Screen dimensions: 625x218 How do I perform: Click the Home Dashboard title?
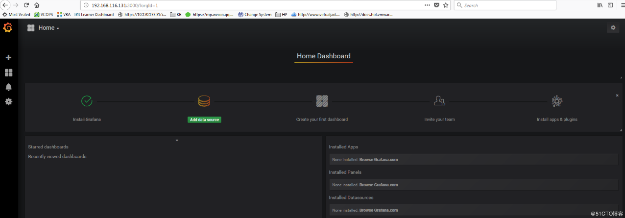tap(323, 56)
